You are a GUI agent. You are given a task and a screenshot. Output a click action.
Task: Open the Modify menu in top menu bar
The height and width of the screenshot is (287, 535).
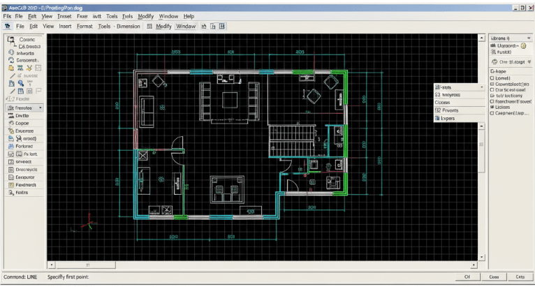point(146,16)
